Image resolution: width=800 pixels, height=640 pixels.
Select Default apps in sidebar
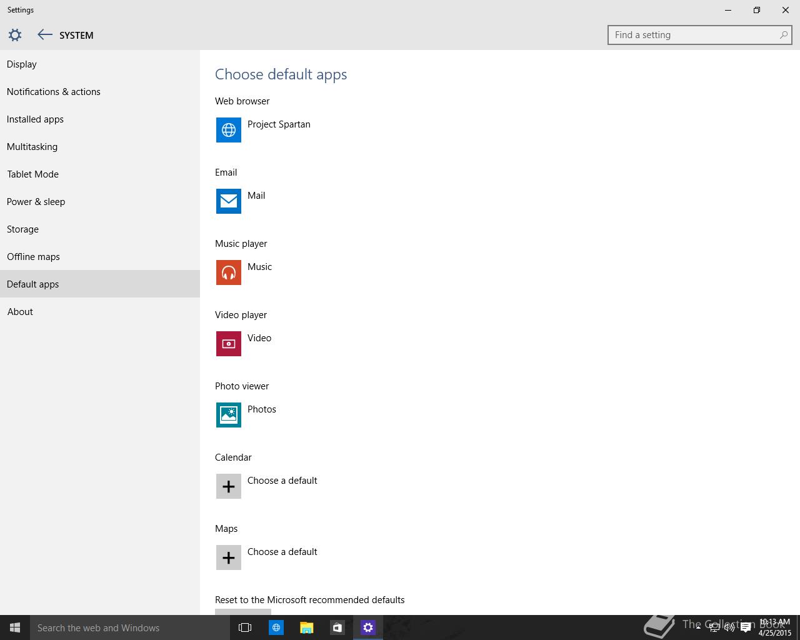[x=100, y=284]
